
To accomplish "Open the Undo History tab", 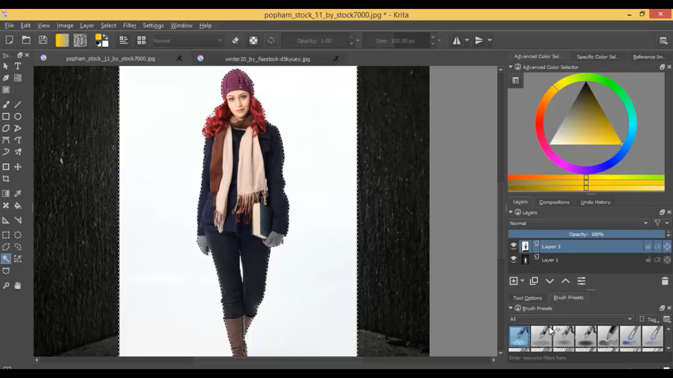I will point(595,202).
